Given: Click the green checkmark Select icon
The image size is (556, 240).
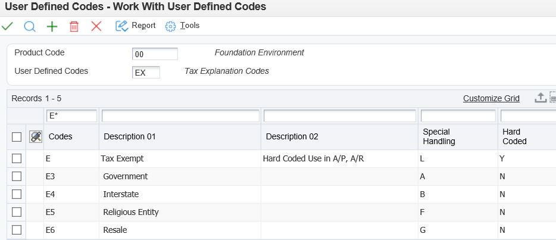Looking at the screenshot, I should coord(8,26).
